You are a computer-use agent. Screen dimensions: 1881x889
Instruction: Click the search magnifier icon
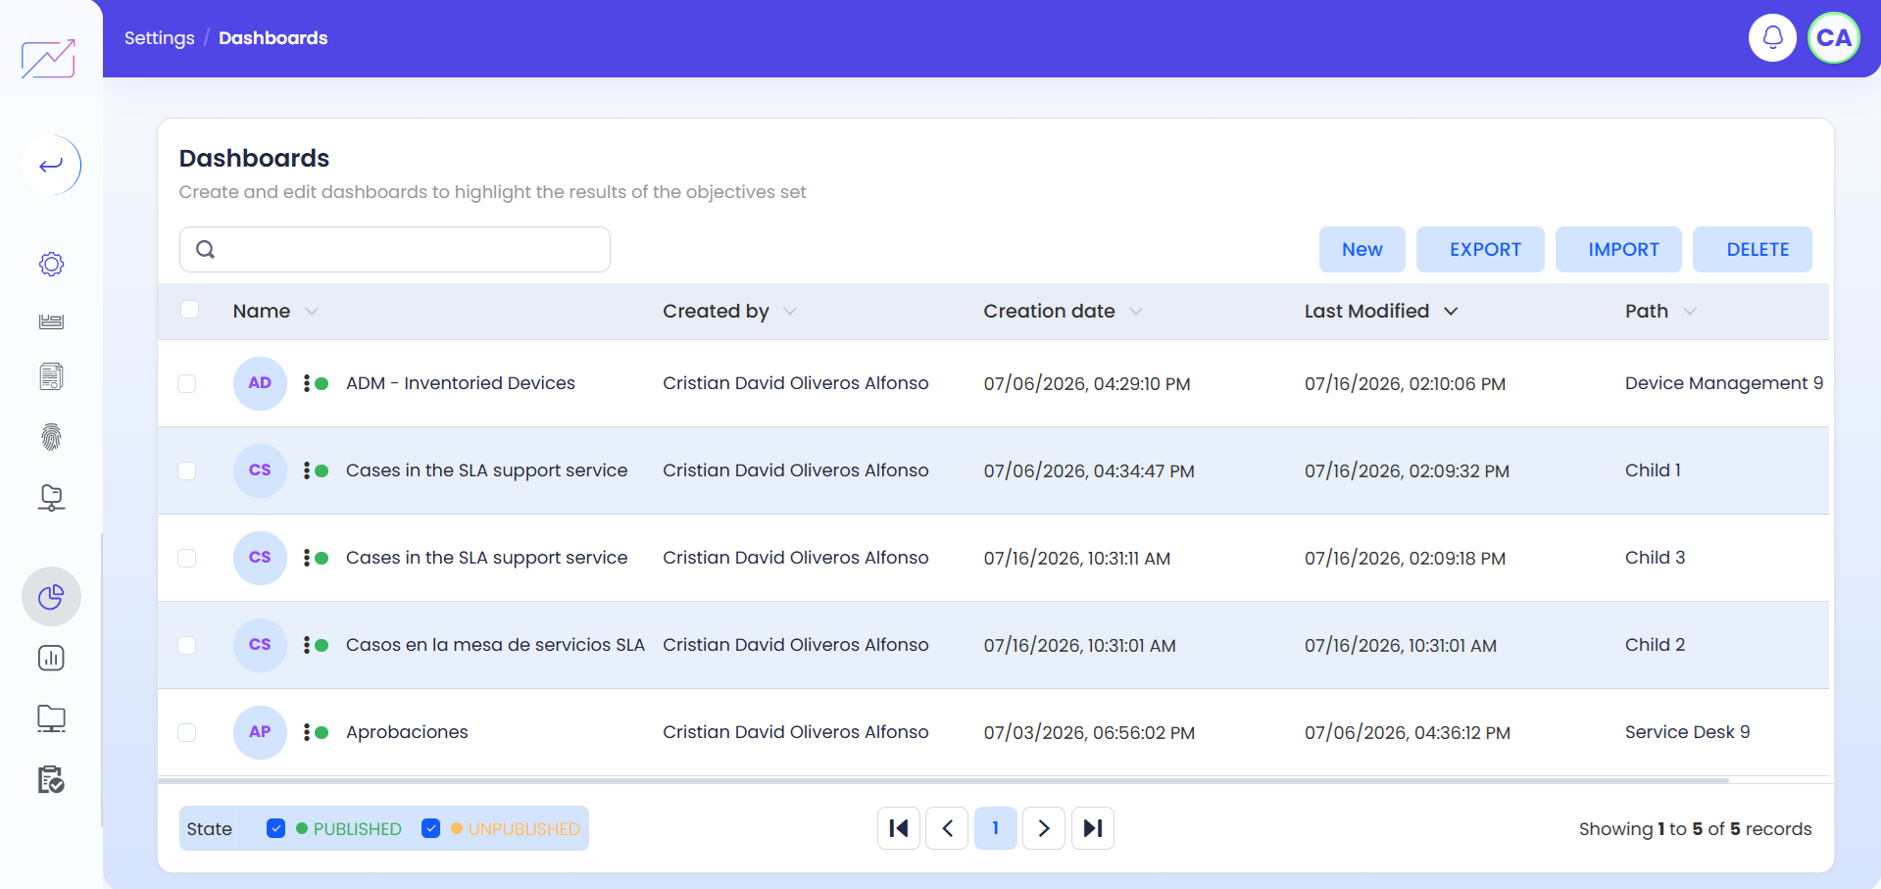point(205,249)
